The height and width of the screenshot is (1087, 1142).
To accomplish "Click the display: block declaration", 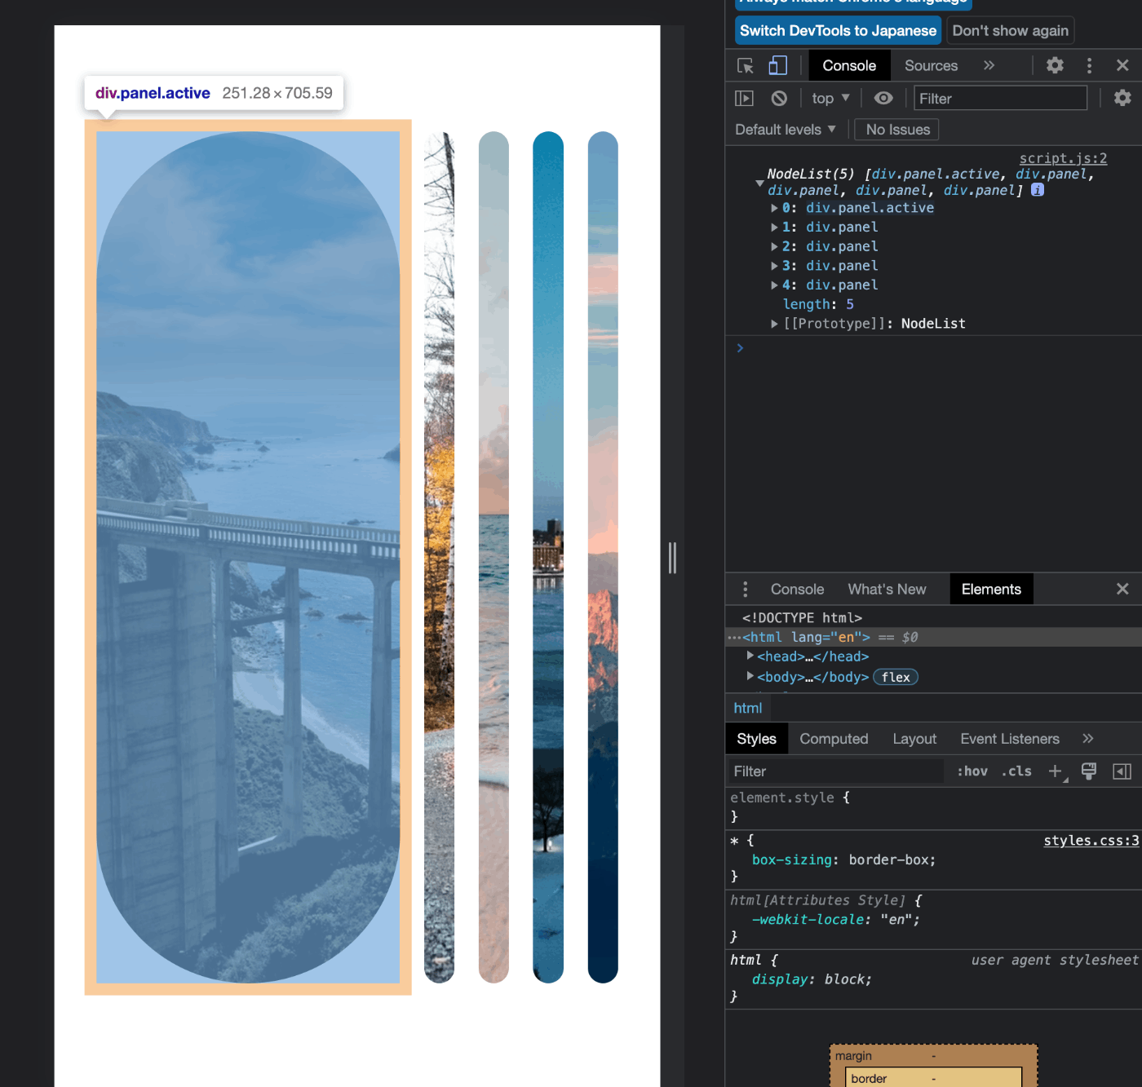I will coord(812,980).
